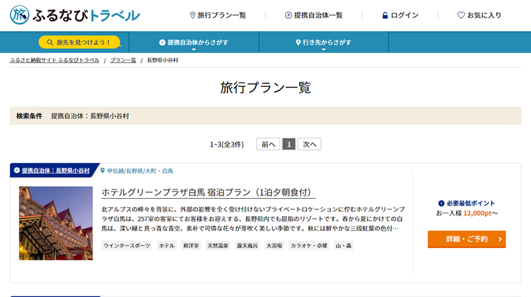
Task: Click the 露天風呂 tag
Action: [x=247, y=246]
